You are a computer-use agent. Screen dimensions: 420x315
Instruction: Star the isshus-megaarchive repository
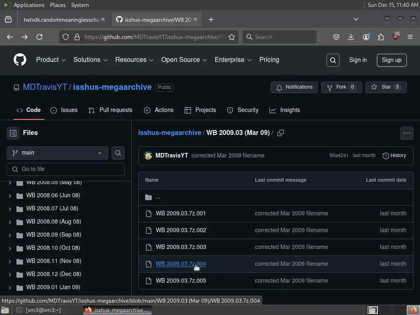point(386,87)
